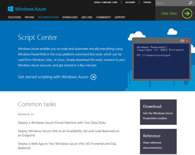Open the Downloads nav item

click(70, 17)
